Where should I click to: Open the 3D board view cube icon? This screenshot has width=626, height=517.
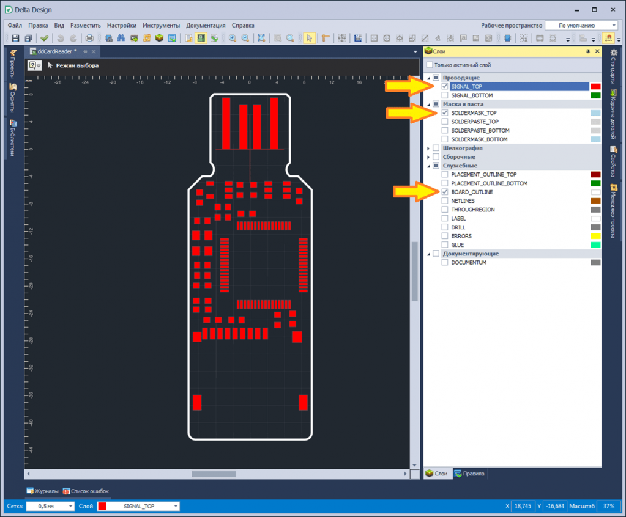click(159, 38)
